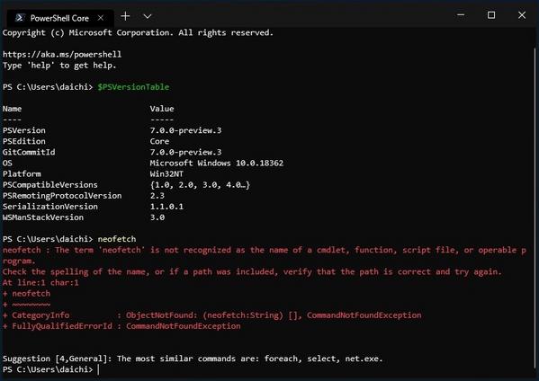
Task: Close the PowerShell Core tab
Action: 101,18
